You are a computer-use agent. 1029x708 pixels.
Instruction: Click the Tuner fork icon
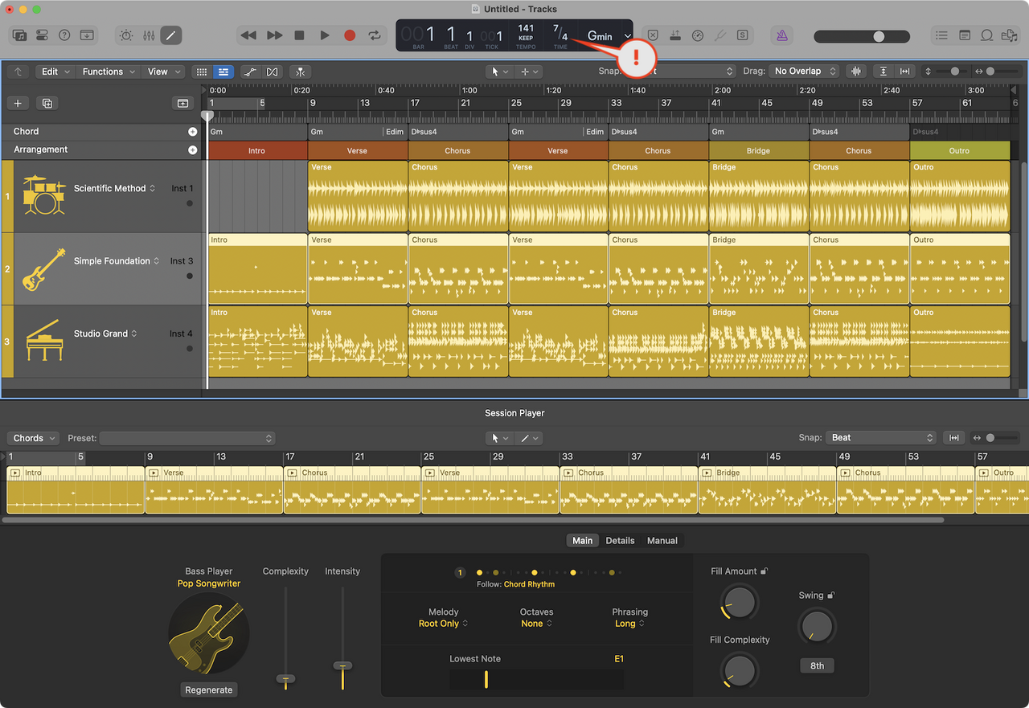pyautogui.click(x=720, y=35)
